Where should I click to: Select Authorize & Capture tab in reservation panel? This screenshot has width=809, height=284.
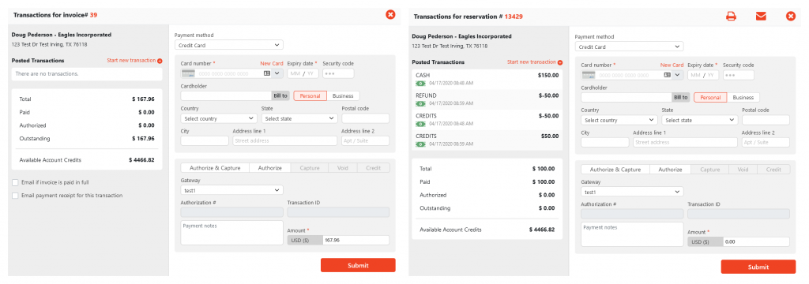click(615, 170)
